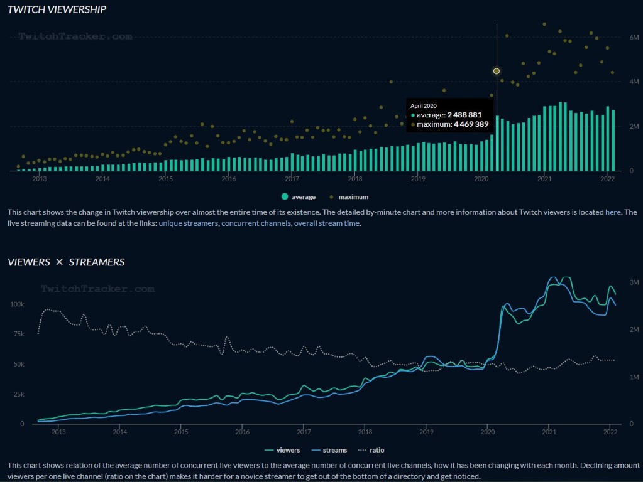643x482 pixels.
Task: Click the '2017' label on the Viewers × Streamers axis
Action: pos(304,432)
